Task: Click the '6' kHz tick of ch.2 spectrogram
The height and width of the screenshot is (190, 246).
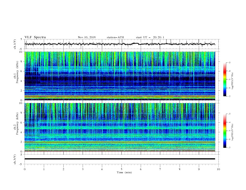Action: (x=21, y=123)
